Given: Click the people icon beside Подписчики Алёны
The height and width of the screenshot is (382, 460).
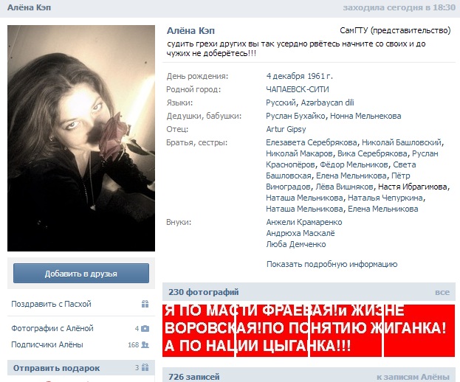Looking at the screenshot, I should (145, 345).
